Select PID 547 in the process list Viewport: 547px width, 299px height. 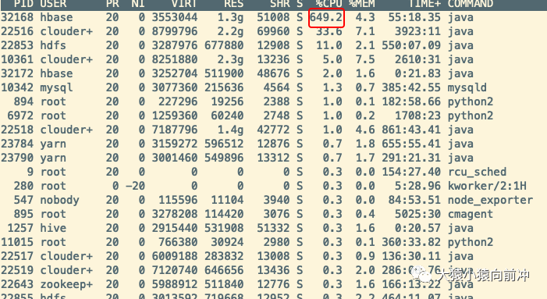(x=23, y=200)
